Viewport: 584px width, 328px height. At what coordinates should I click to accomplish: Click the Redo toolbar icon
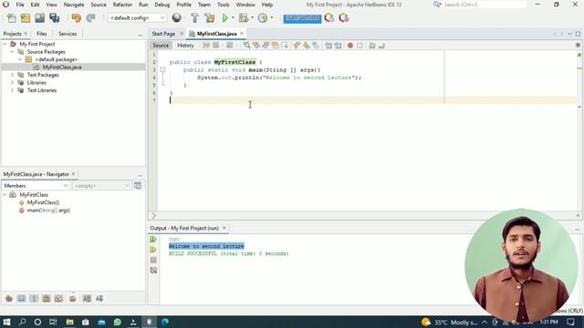click(91, 18)
